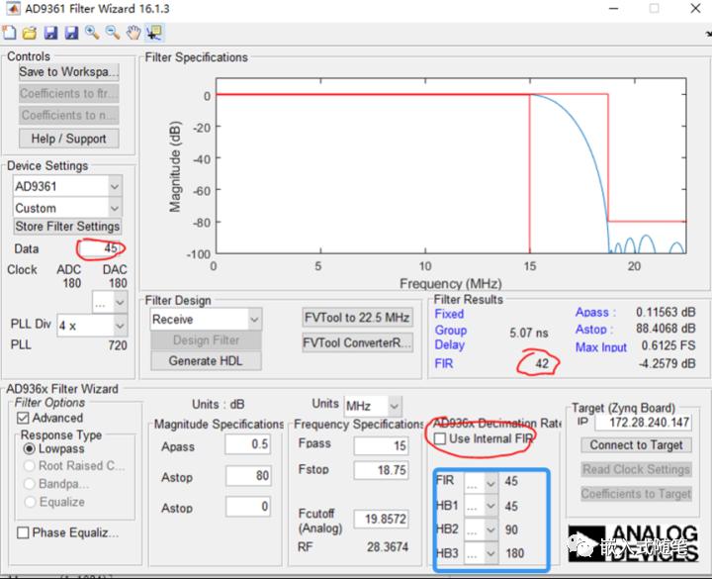This screenshot has height=579, width=712.
Task: Click the blue FIR result label
Action: pos(444,363)
